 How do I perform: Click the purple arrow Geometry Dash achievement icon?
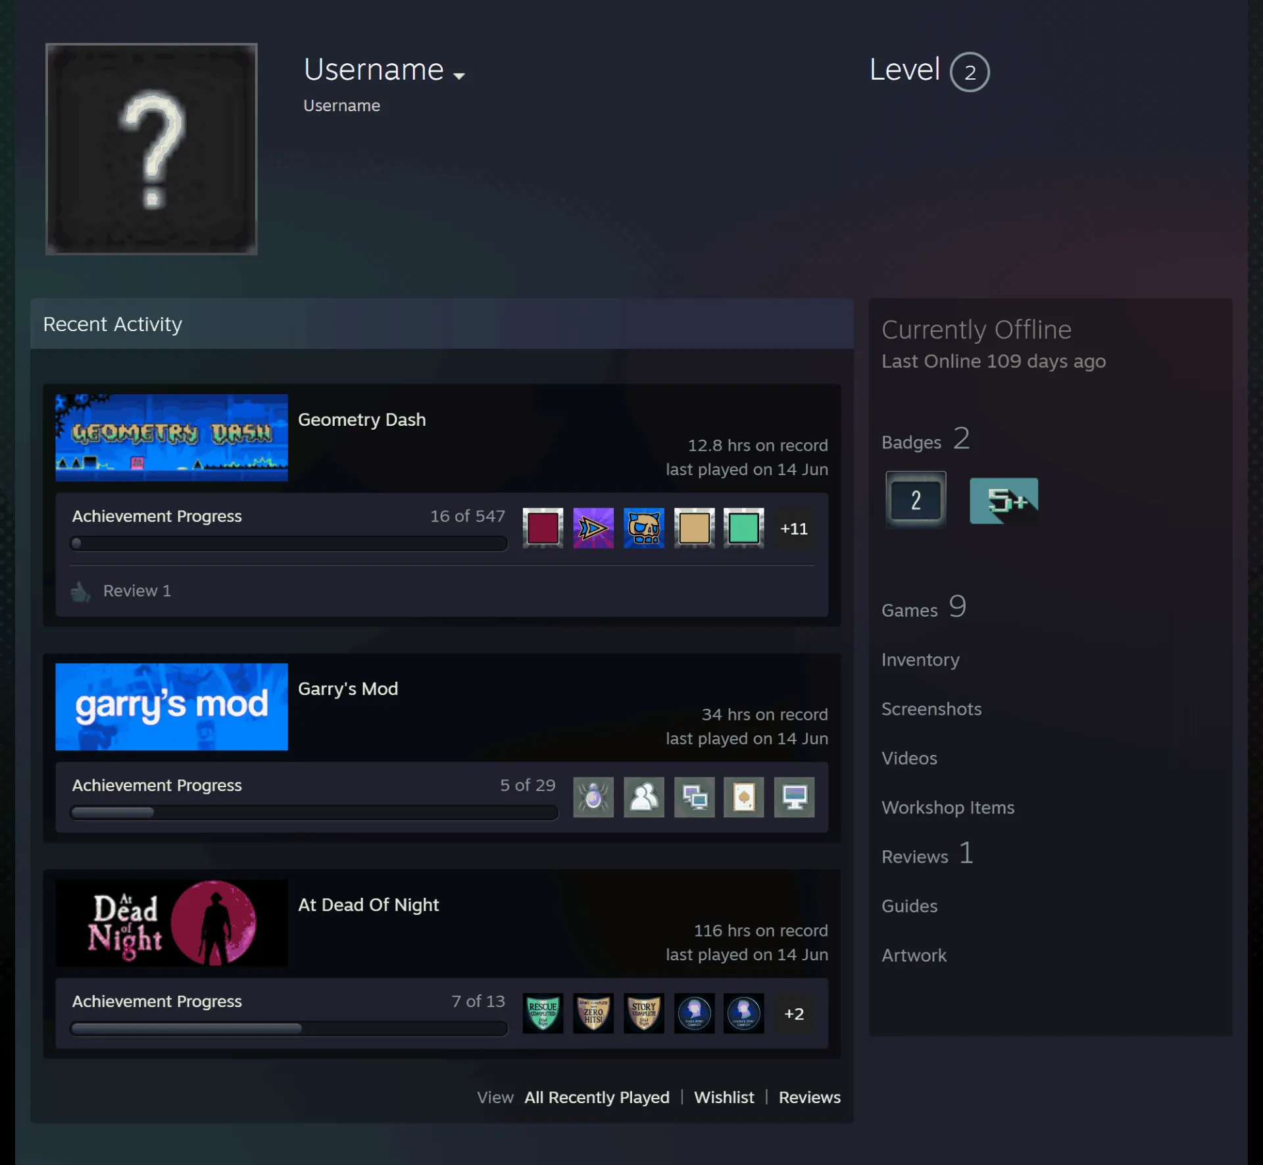click(x=593, y=528)
